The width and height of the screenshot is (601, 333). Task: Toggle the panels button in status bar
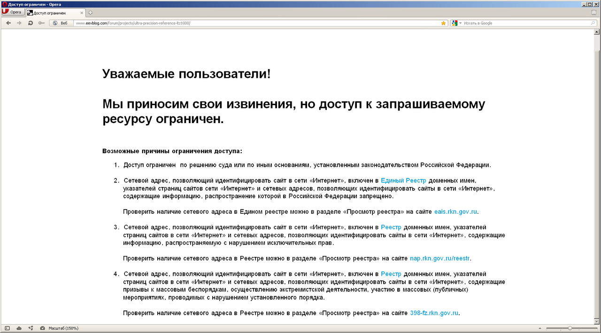[x=7, y=328]
